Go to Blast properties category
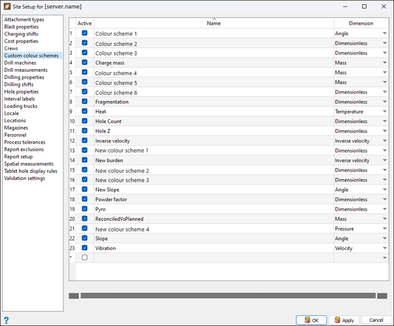This screenshot has height=326, width=394. tap(22, 27)
